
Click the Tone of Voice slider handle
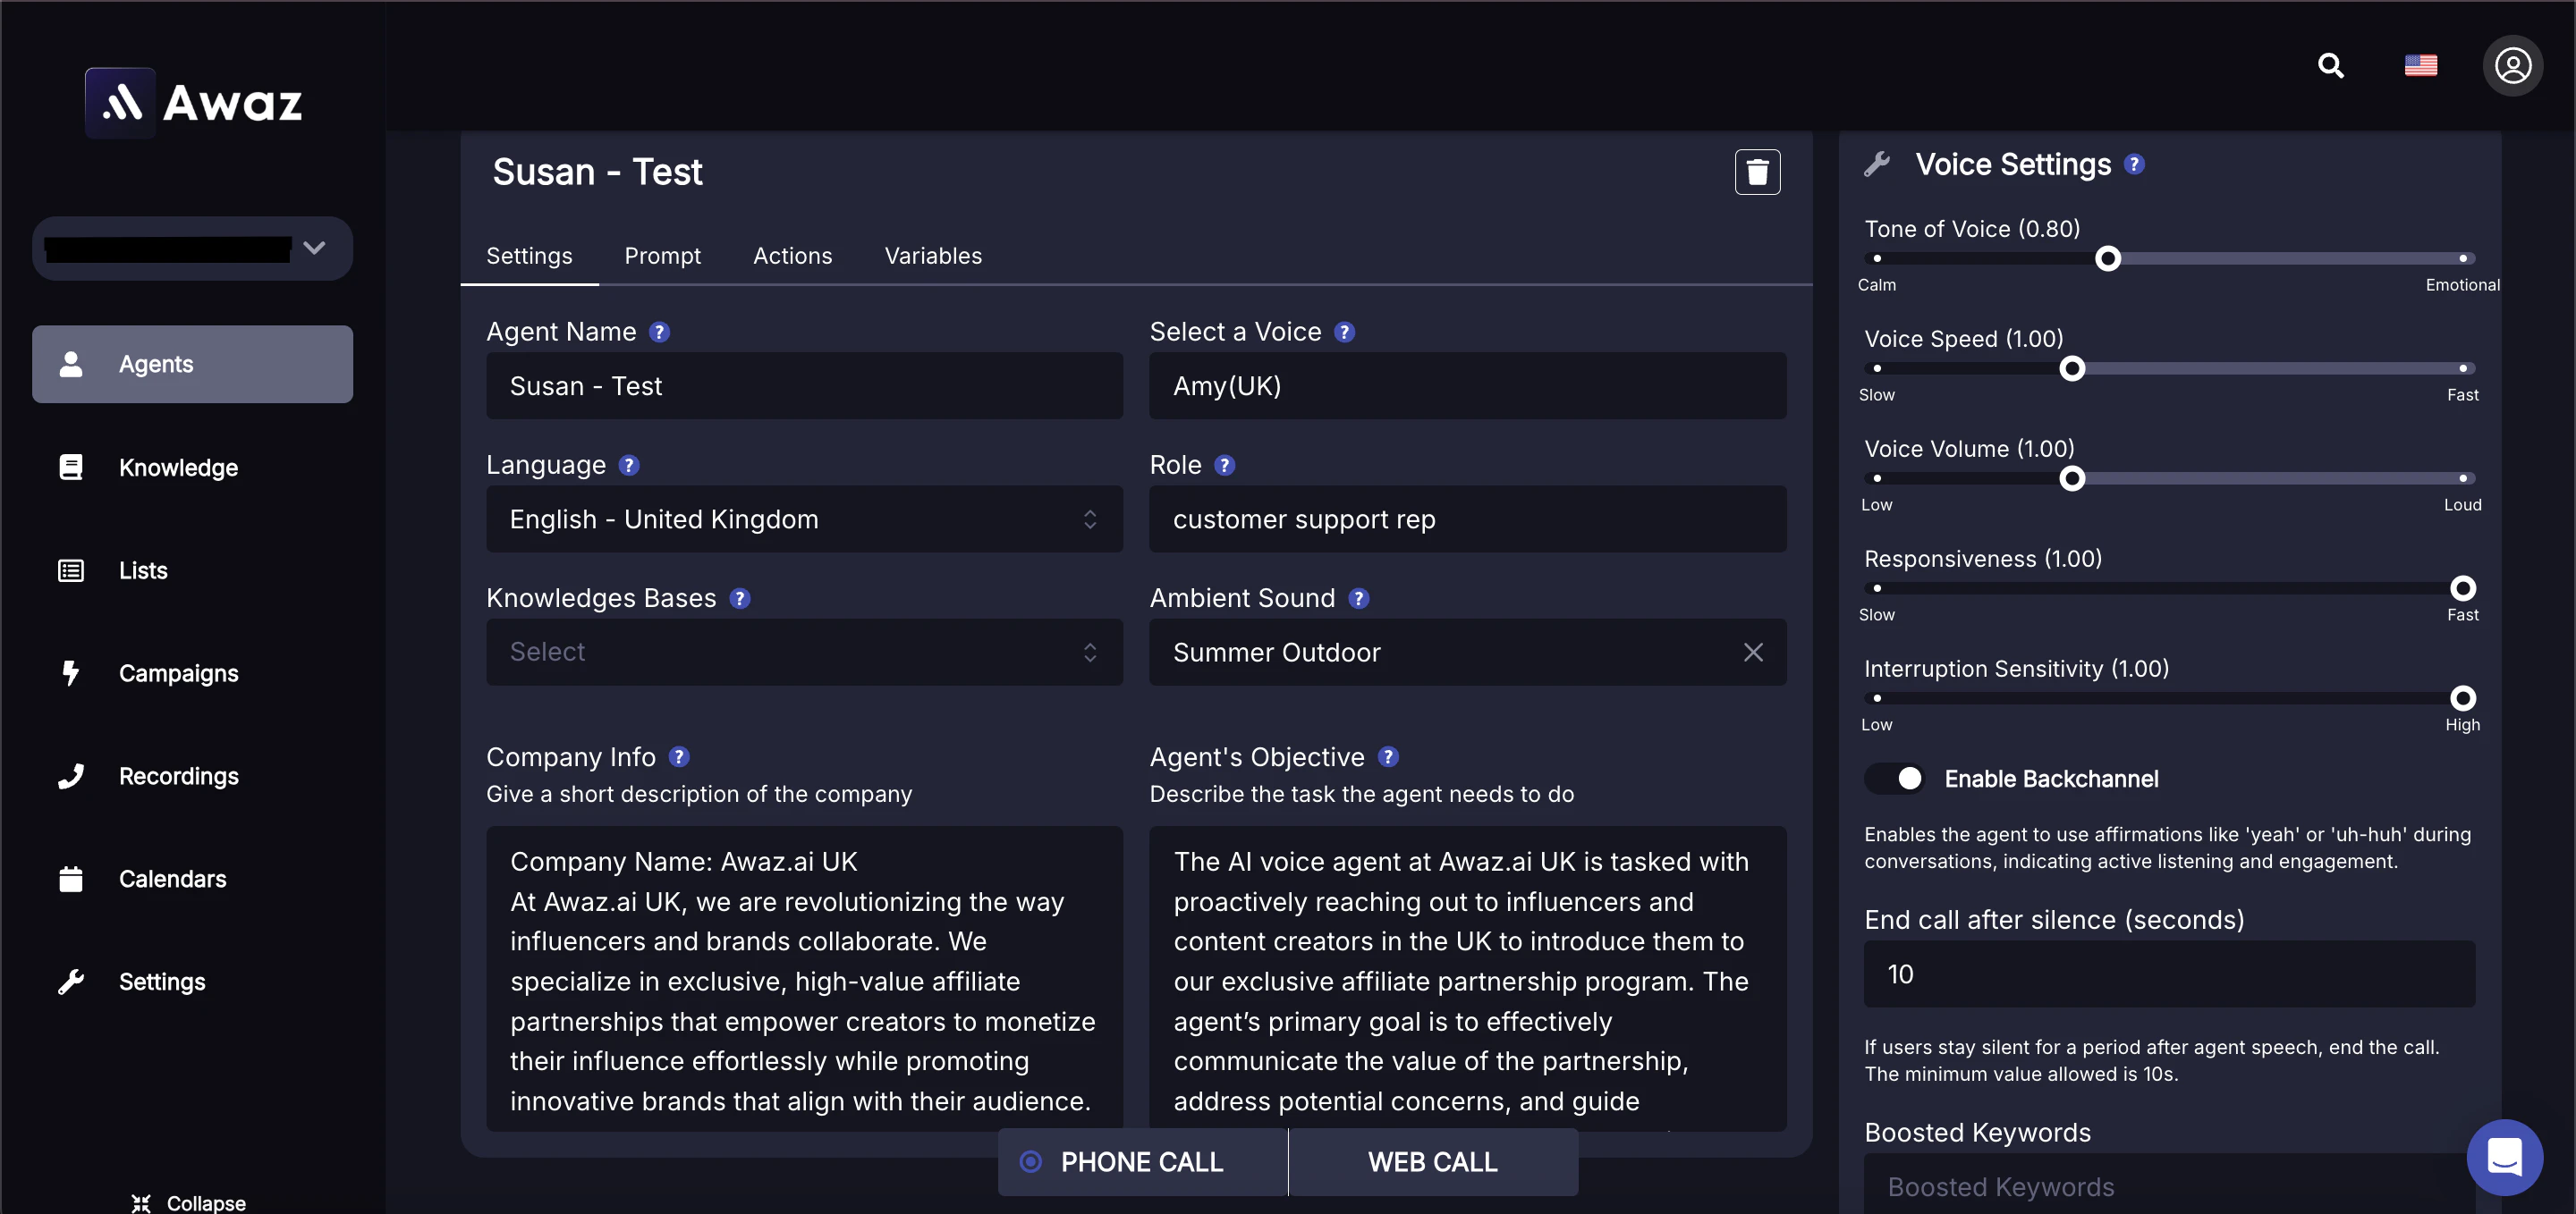(x=2107, y=258)
